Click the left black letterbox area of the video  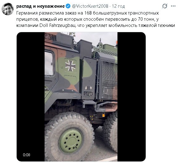click(x=31, y=97)
